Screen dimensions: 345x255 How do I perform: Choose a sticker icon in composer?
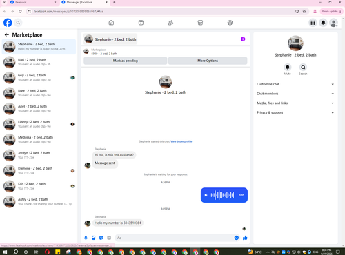pyautogui.click(x=101, y=238)
